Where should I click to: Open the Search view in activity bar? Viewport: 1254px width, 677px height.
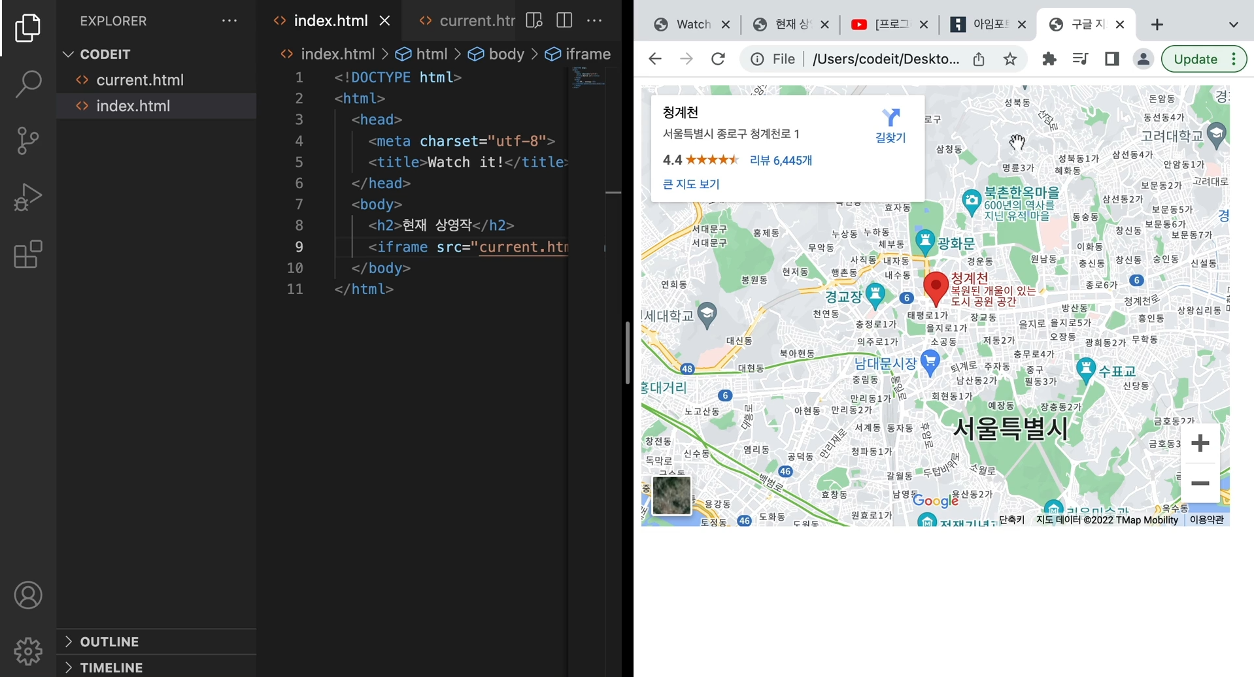pyautogui.click(x=27, y=84)
